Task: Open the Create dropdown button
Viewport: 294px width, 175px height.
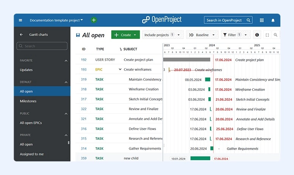Action: click(125, 35)
